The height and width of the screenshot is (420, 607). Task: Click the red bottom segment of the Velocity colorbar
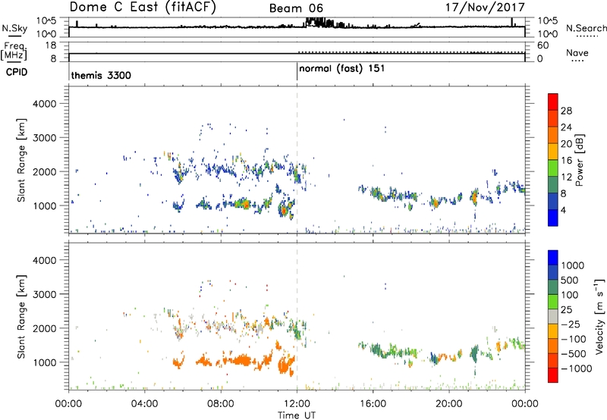click(x=553, y=375)
